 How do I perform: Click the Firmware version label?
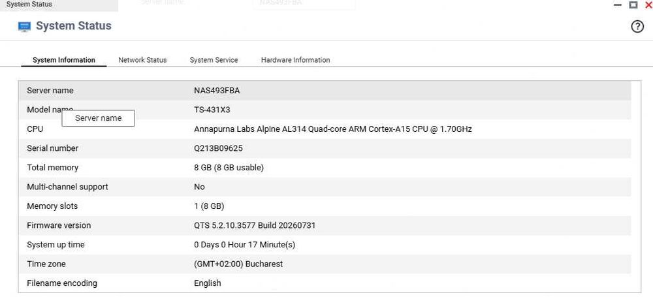coord(59,225)
